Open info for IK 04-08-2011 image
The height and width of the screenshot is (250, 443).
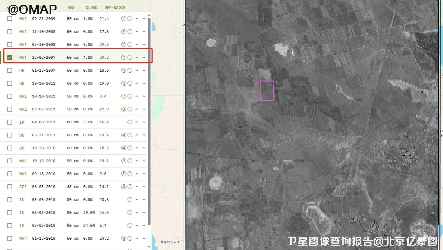tap(130, 122)
